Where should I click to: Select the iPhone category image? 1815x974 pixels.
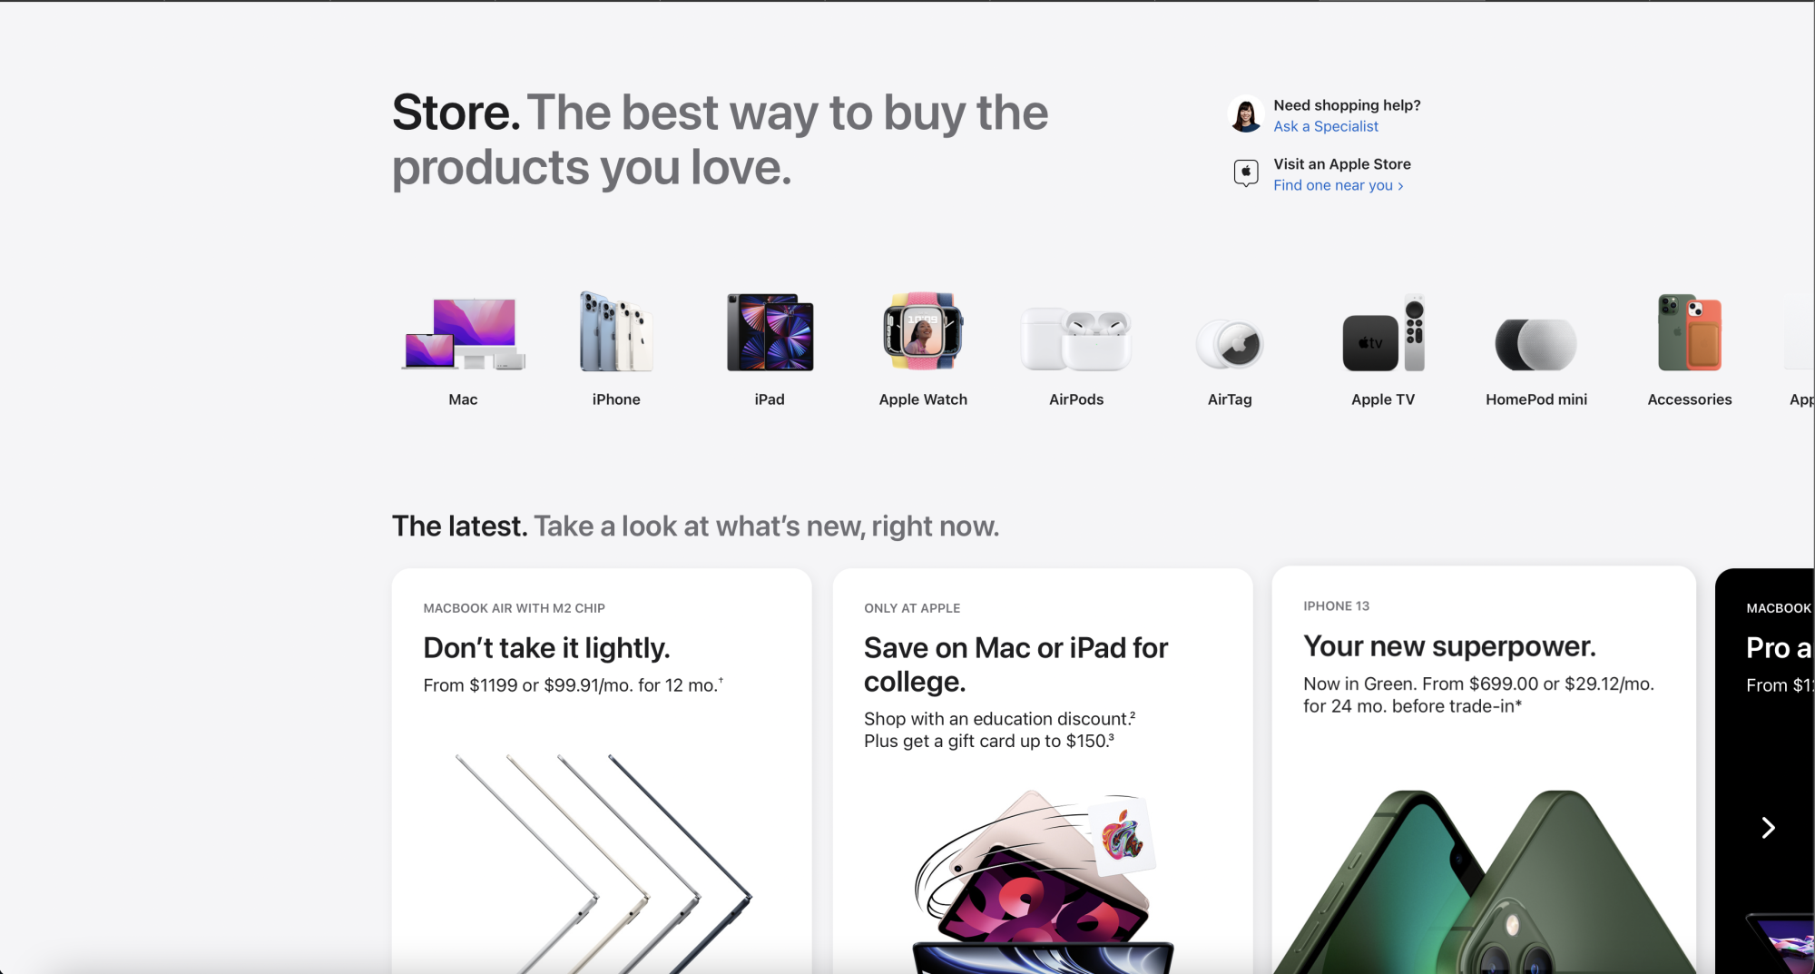tap(616, 331)
